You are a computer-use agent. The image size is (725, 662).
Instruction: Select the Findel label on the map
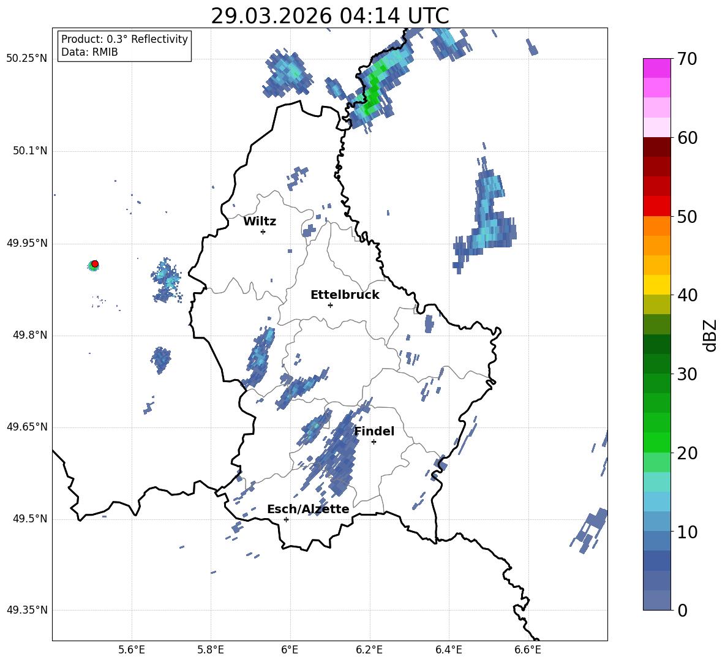pos(374,432)
